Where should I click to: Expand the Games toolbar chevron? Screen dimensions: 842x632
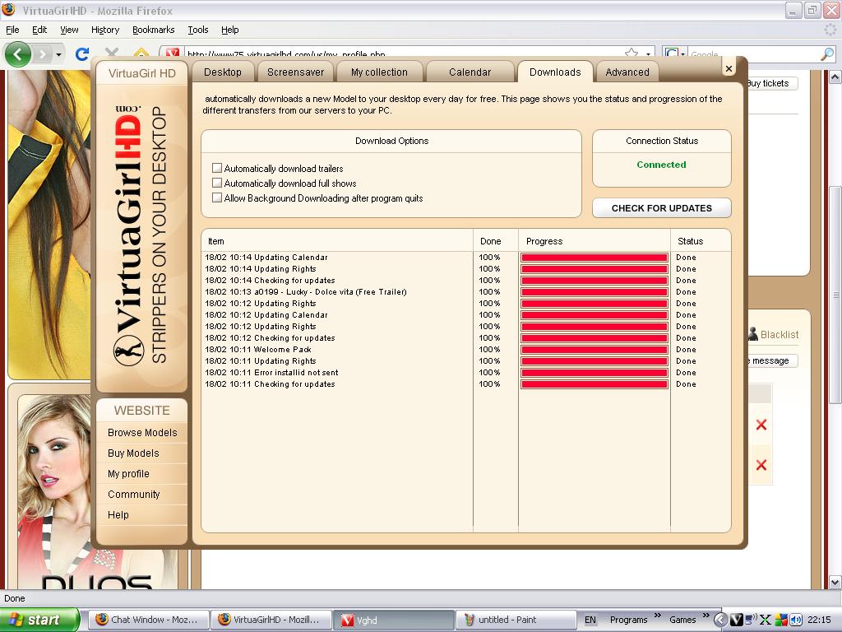point(706,616)
